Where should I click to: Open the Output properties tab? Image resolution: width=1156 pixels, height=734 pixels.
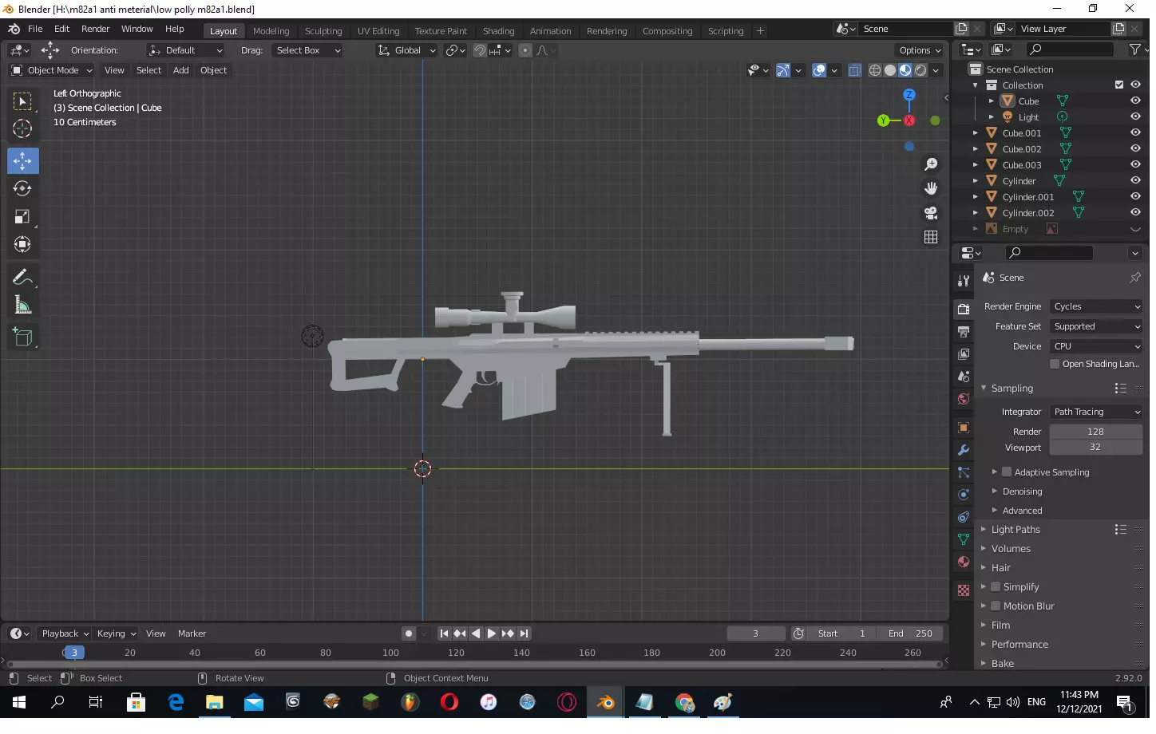964,332
